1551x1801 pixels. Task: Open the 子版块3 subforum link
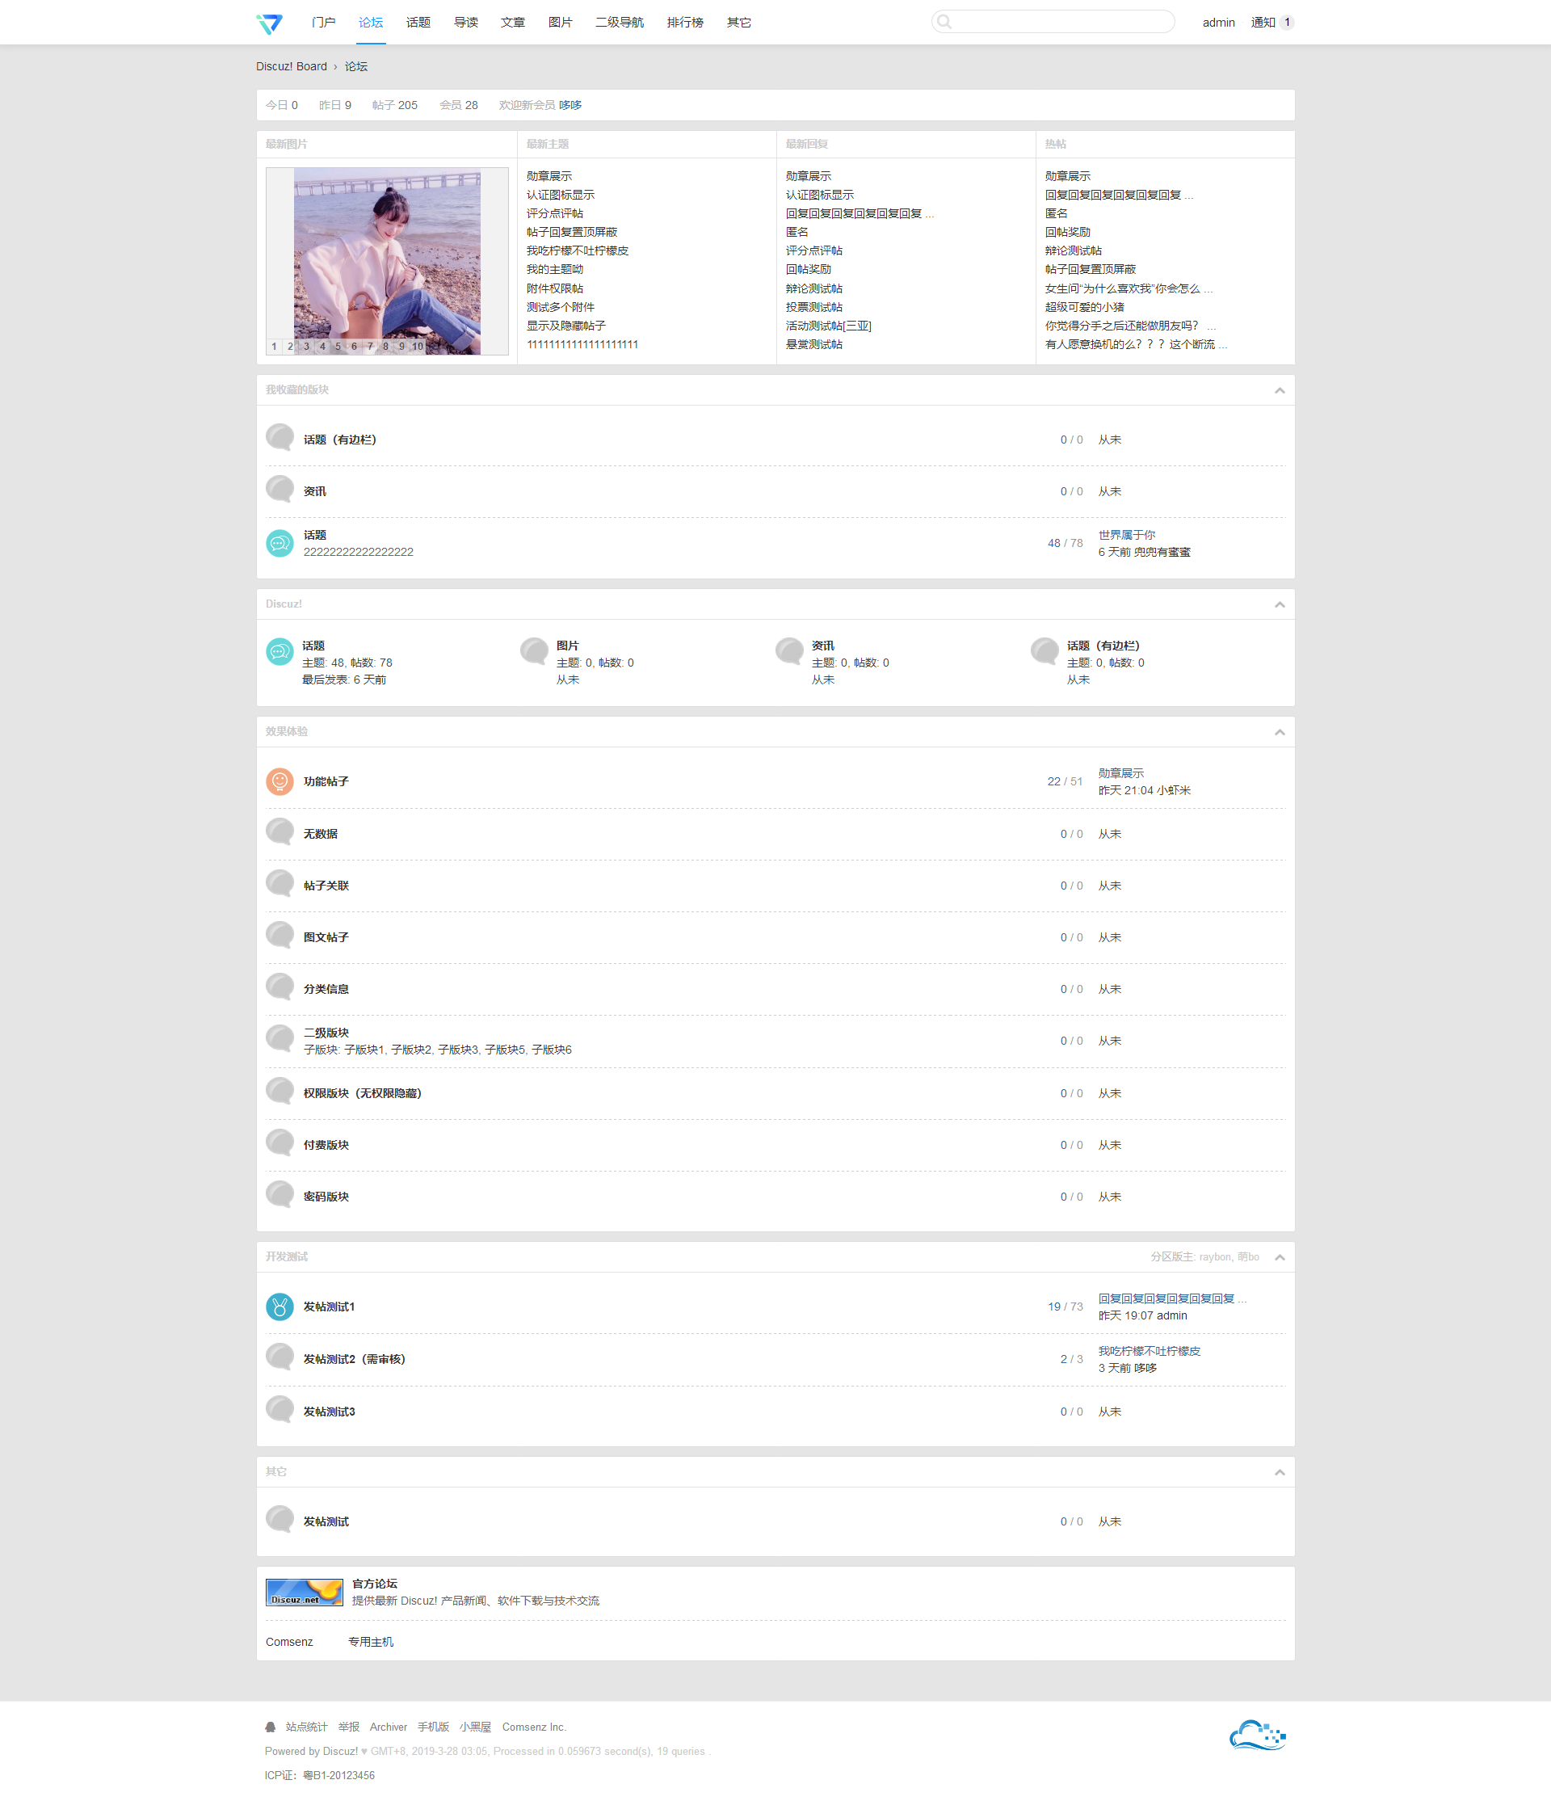458,1049
